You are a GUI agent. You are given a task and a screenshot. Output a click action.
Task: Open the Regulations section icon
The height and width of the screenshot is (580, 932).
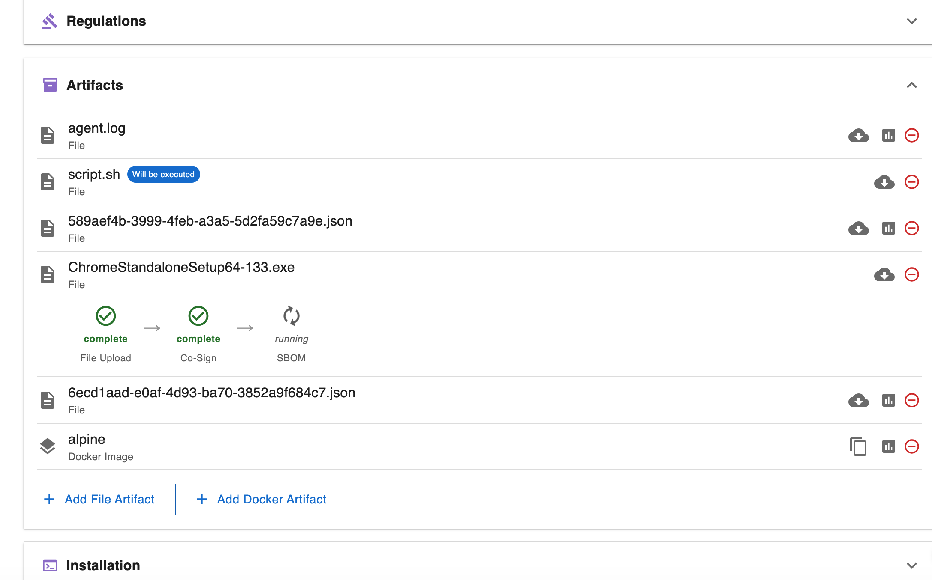point(49,21)
